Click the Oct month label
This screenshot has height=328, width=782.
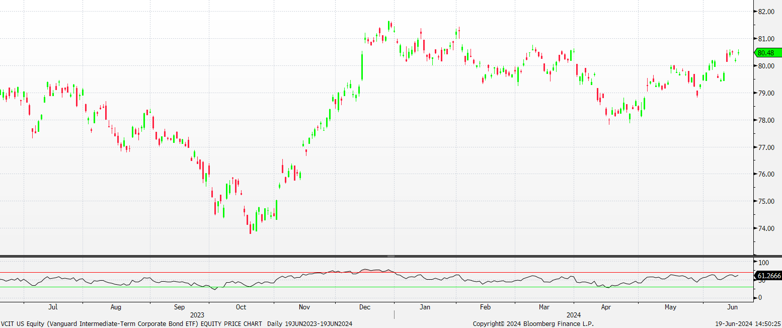pos(241,306)
